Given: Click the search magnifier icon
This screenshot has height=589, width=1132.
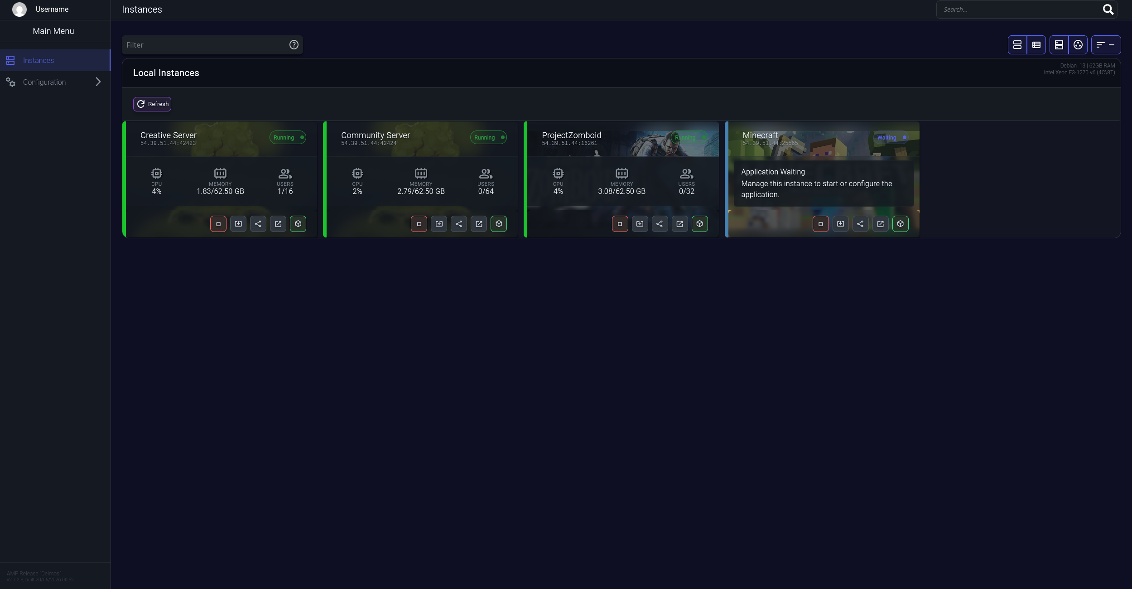Looking at the screenshot, I should (1108, 10).
